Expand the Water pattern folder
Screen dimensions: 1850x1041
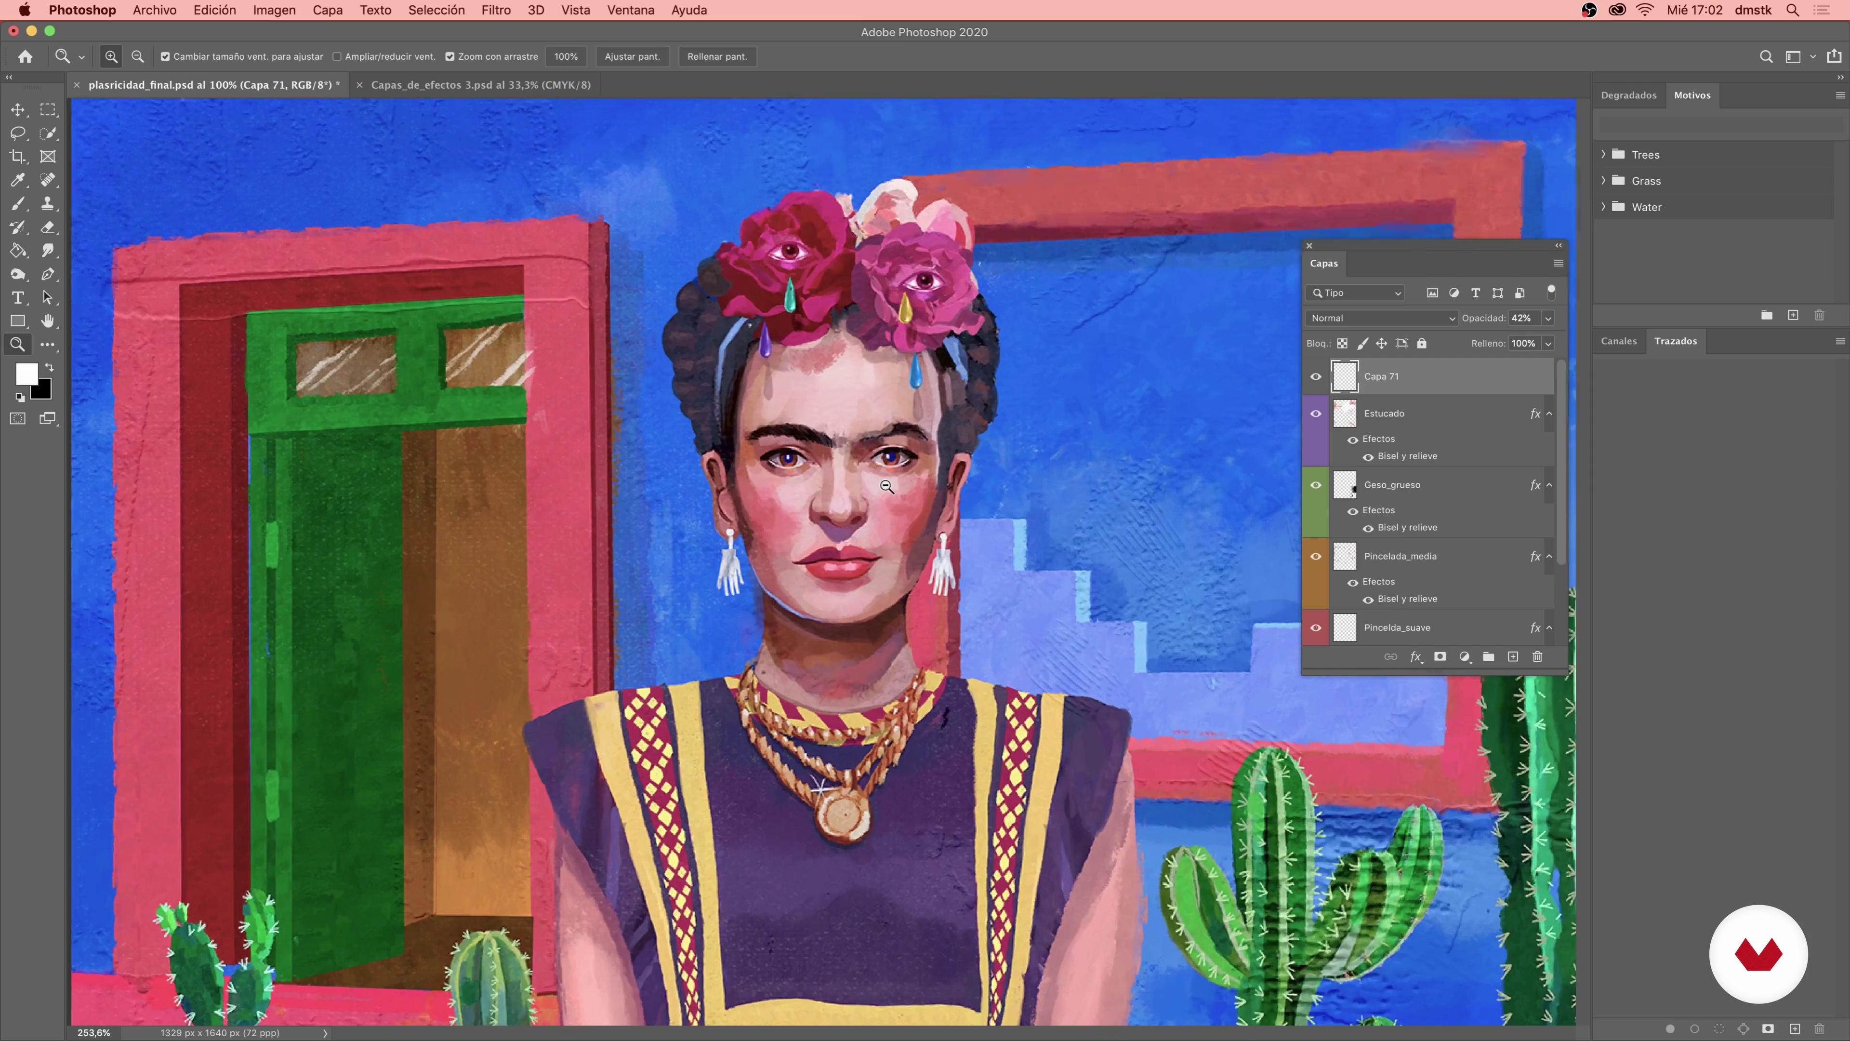coord(1603,207)
